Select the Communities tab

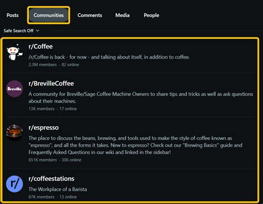click(49, 15)
